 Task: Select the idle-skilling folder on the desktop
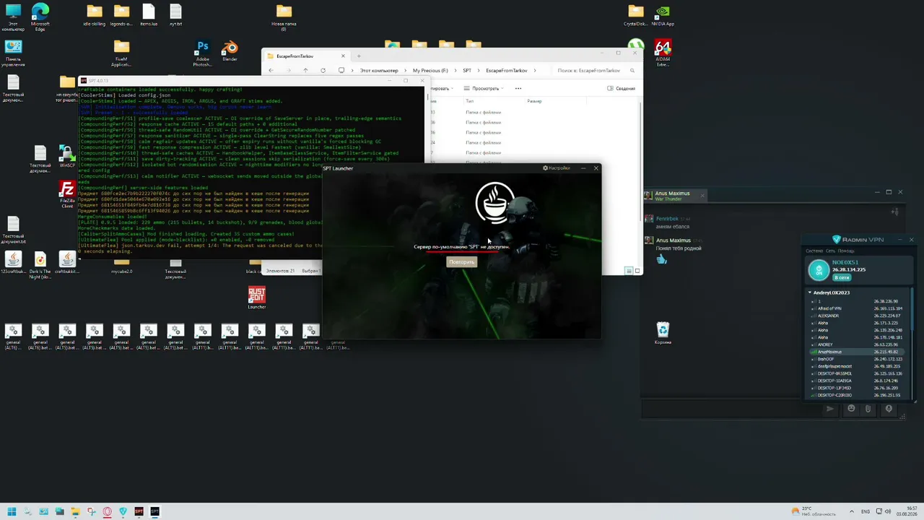pyautogui.click(x=95, y=15)
